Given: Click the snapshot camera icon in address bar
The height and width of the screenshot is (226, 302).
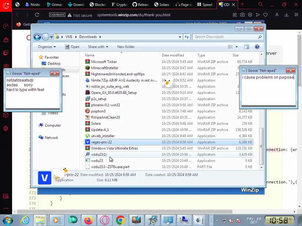Looking at the screenshot, I should pyautogui.click(x=242, y=15).
